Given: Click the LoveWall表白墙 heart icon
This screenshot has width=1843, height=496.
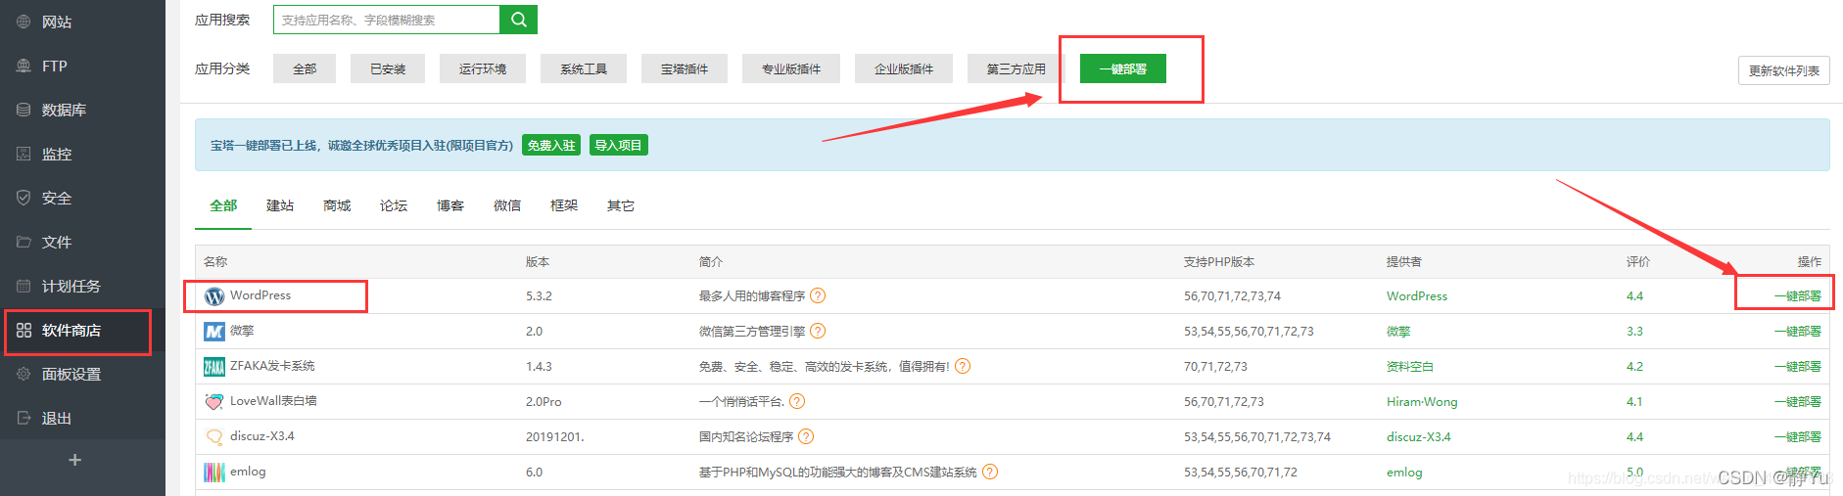Looking at the screenshot, I should pyautogui.click(x=214, y=402).
